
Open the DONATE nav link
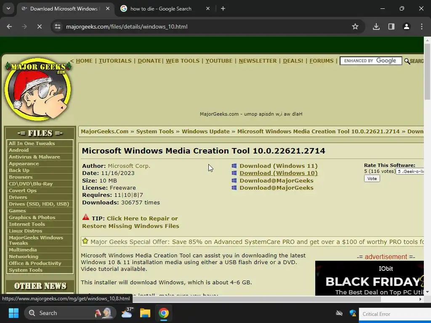click(x=149, y=61)
